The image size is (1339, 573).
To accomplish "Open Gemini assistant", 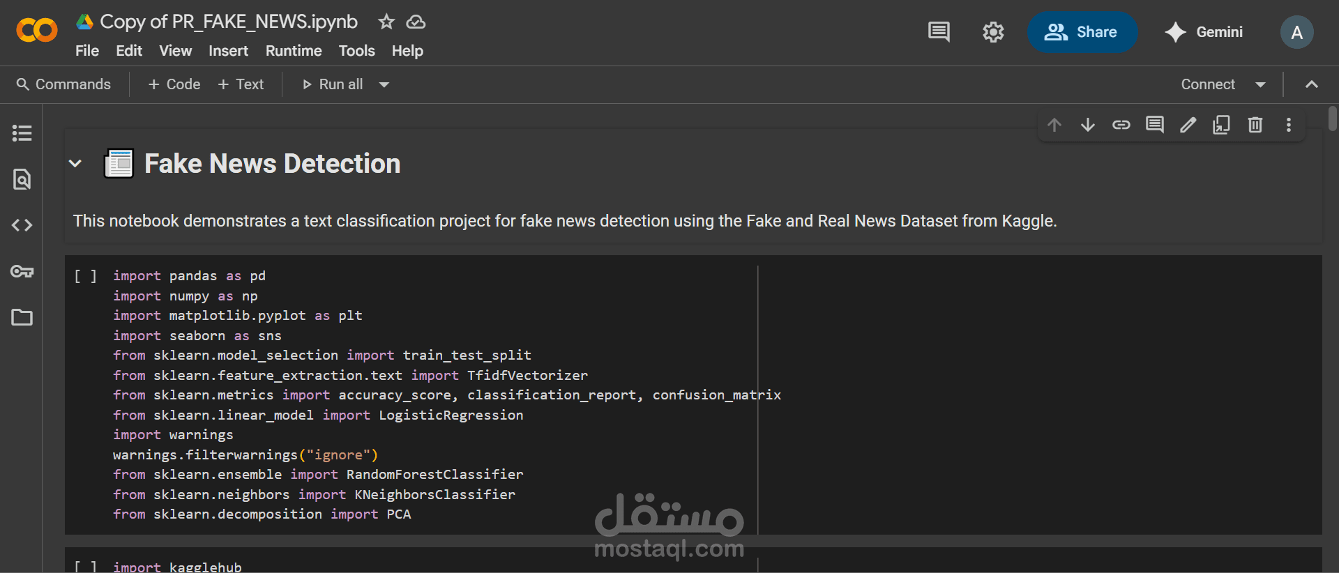I will [x=1204, y=32].
